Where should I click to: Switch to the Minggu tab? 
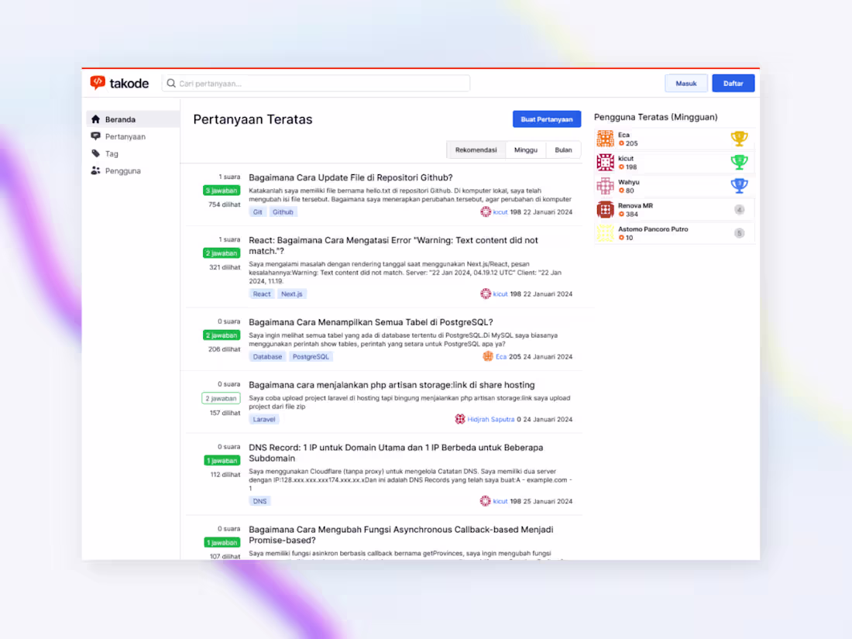pyautogui.click(x=525, y=150)
